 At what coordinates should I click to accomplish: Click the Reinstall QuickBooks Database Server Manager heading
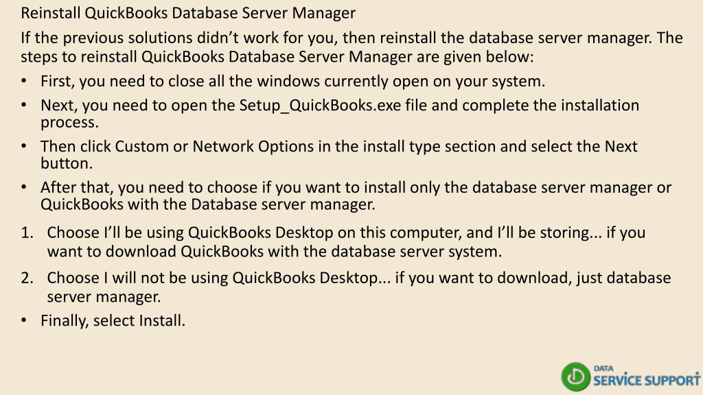[188, 13]
